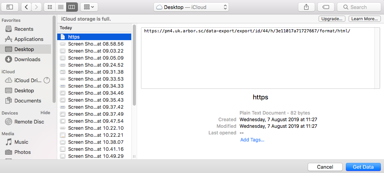Toggle the sidebar show/hide button
The image size is (384, 173).
(10, 7)
